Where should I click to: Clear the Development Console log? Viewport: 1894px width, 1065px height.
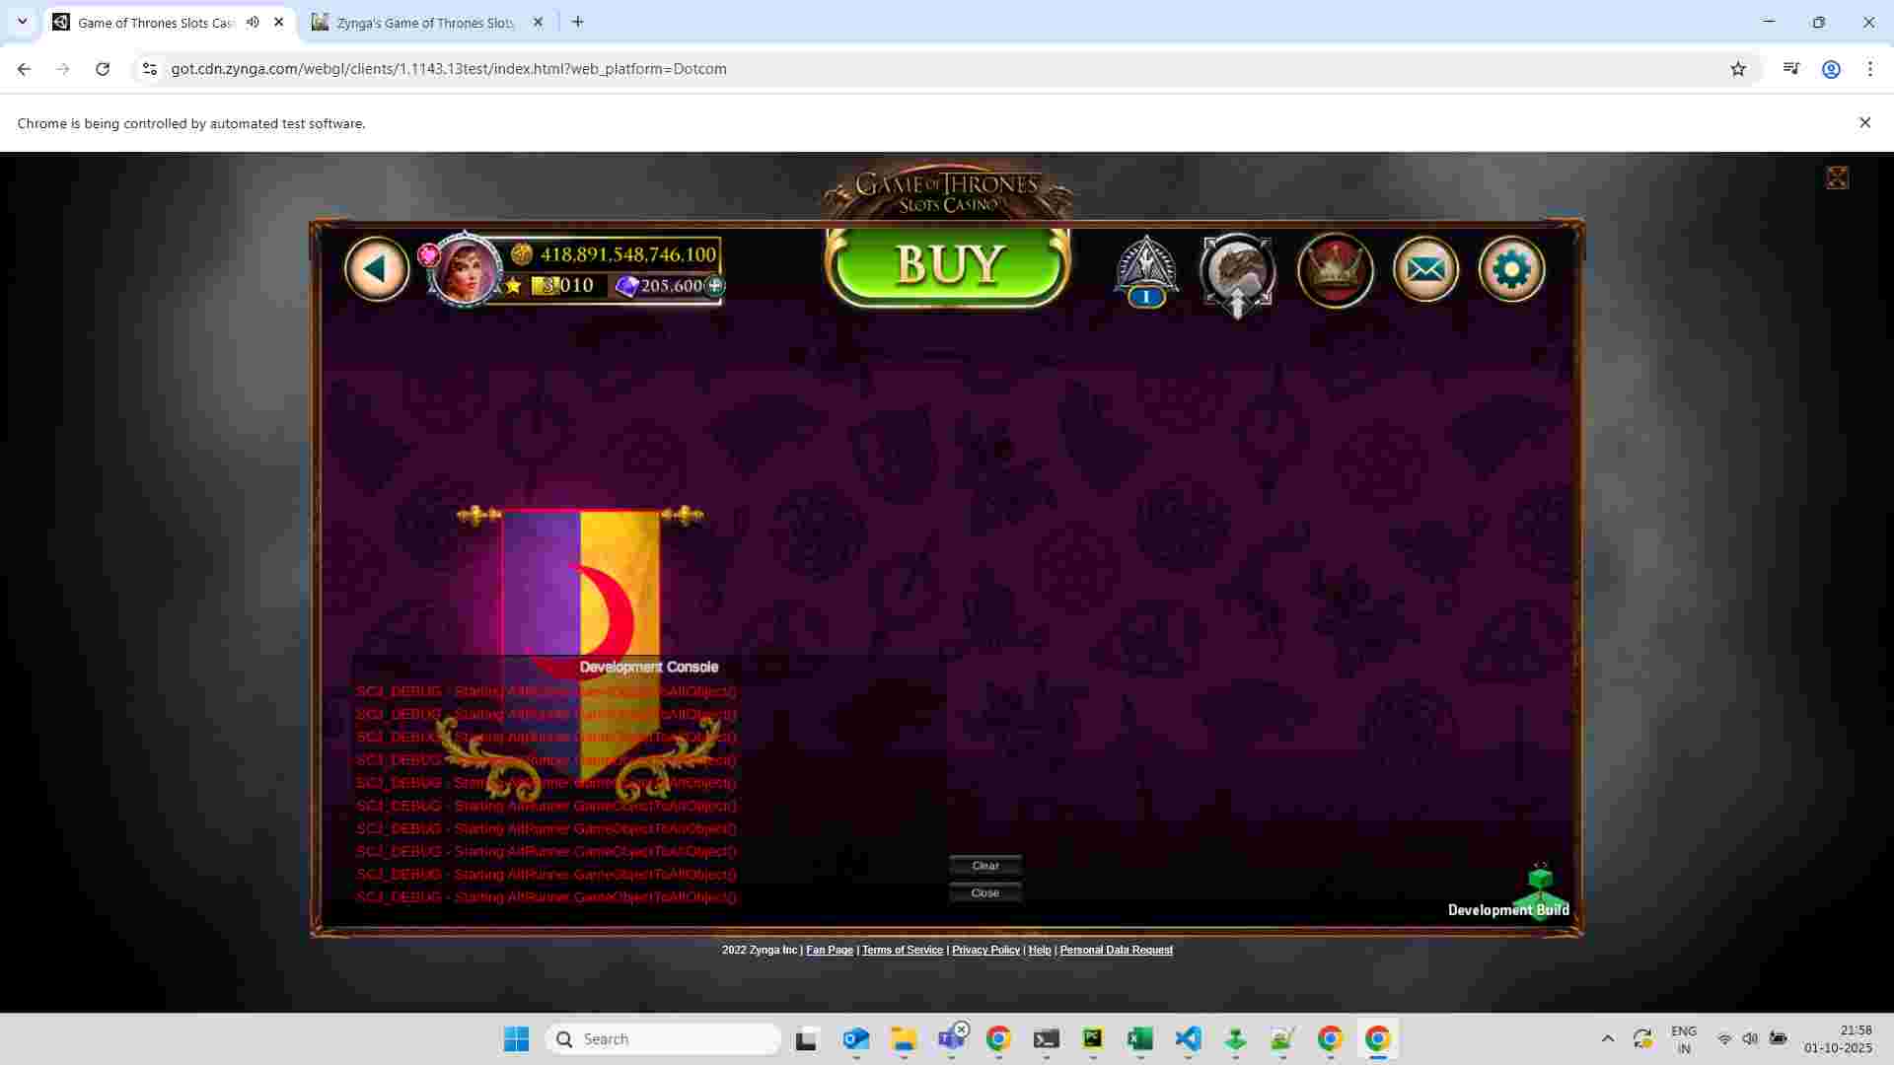coord(984,866)
